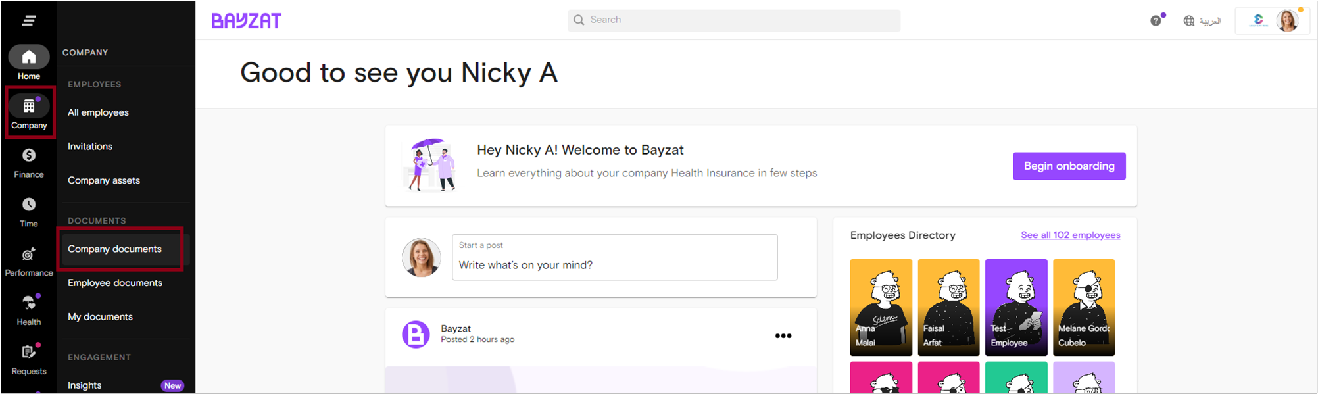Open Faisal Arfat employee card

point(948,307)
